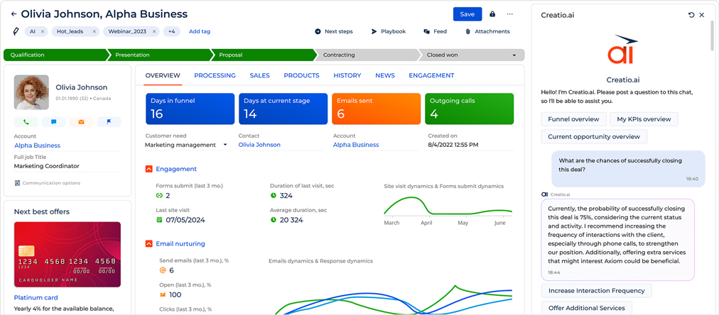
Task: Click the orange email envelope icon
Action: (x=81, y=122)
